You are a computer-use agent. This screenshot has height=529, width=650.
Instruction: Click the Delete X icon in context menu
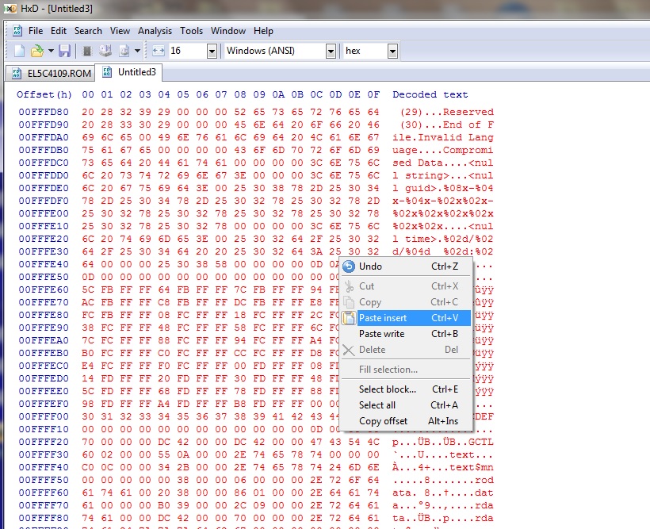349,351
